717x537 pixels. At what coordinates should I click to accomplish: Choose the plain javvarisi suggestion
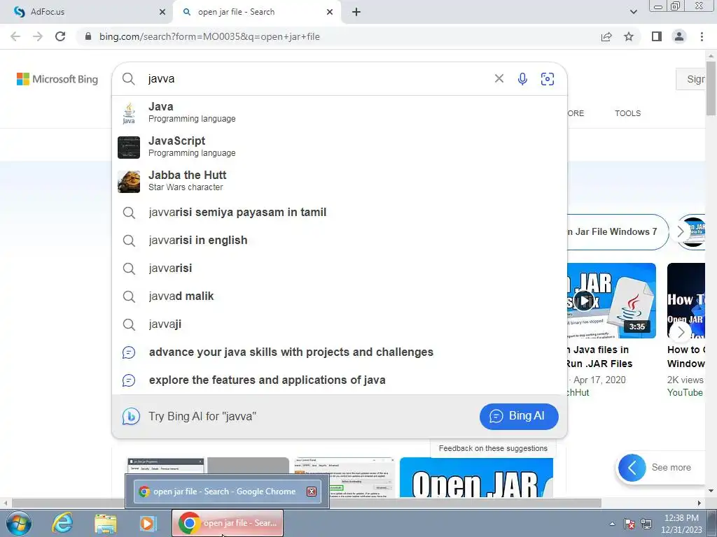340,268
